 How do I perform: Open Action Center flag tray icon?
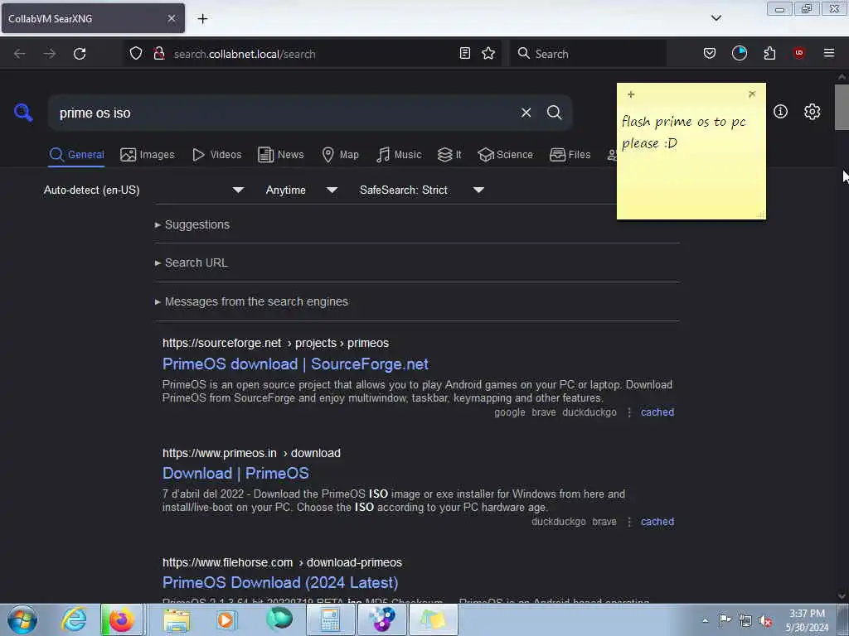click(725, 620)
